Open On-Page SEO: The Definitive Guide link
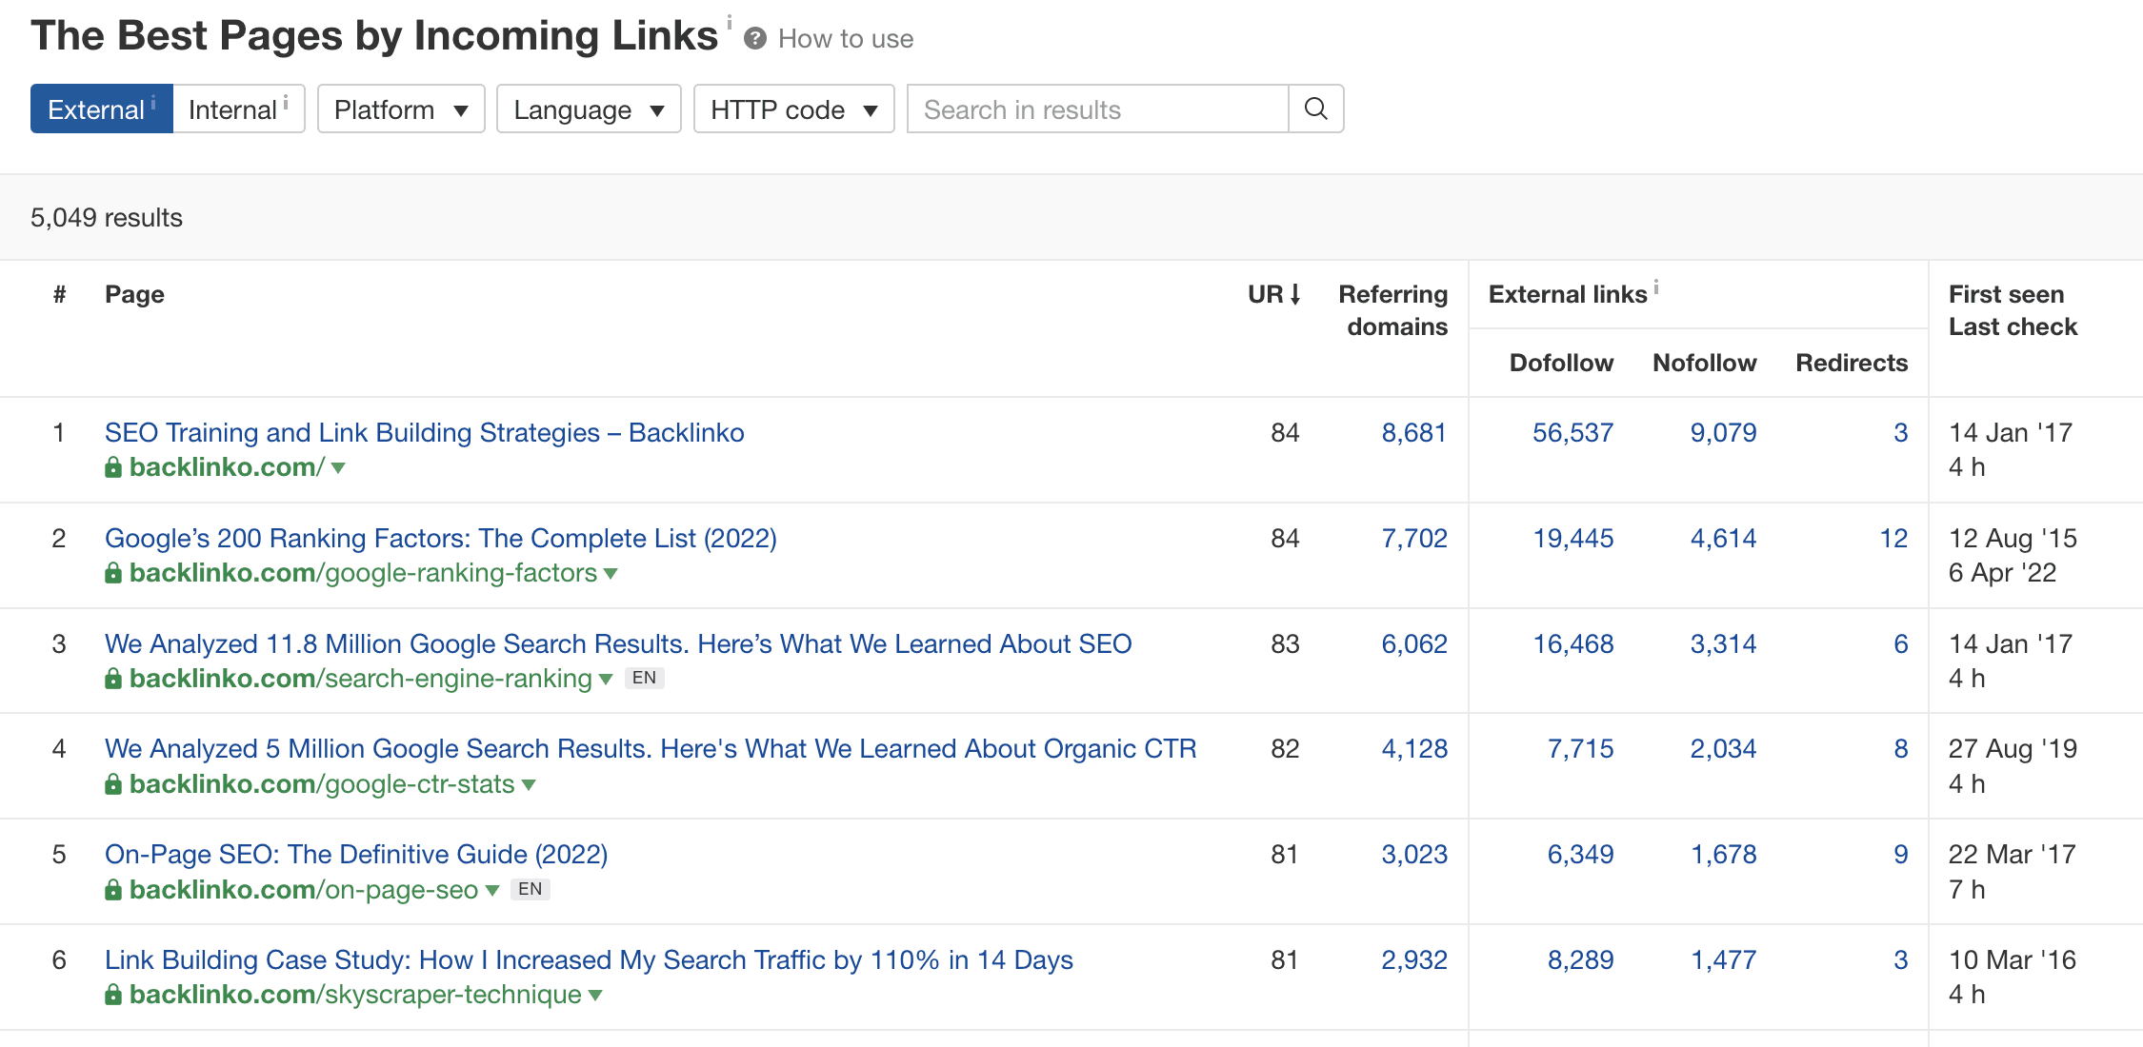This screenshot has width=2143, height=1047. tap(356, 854)
